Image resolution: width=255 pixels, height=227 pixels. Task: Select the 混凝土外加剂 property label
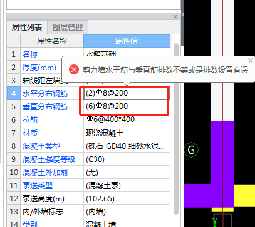click(x=45, y=173)
